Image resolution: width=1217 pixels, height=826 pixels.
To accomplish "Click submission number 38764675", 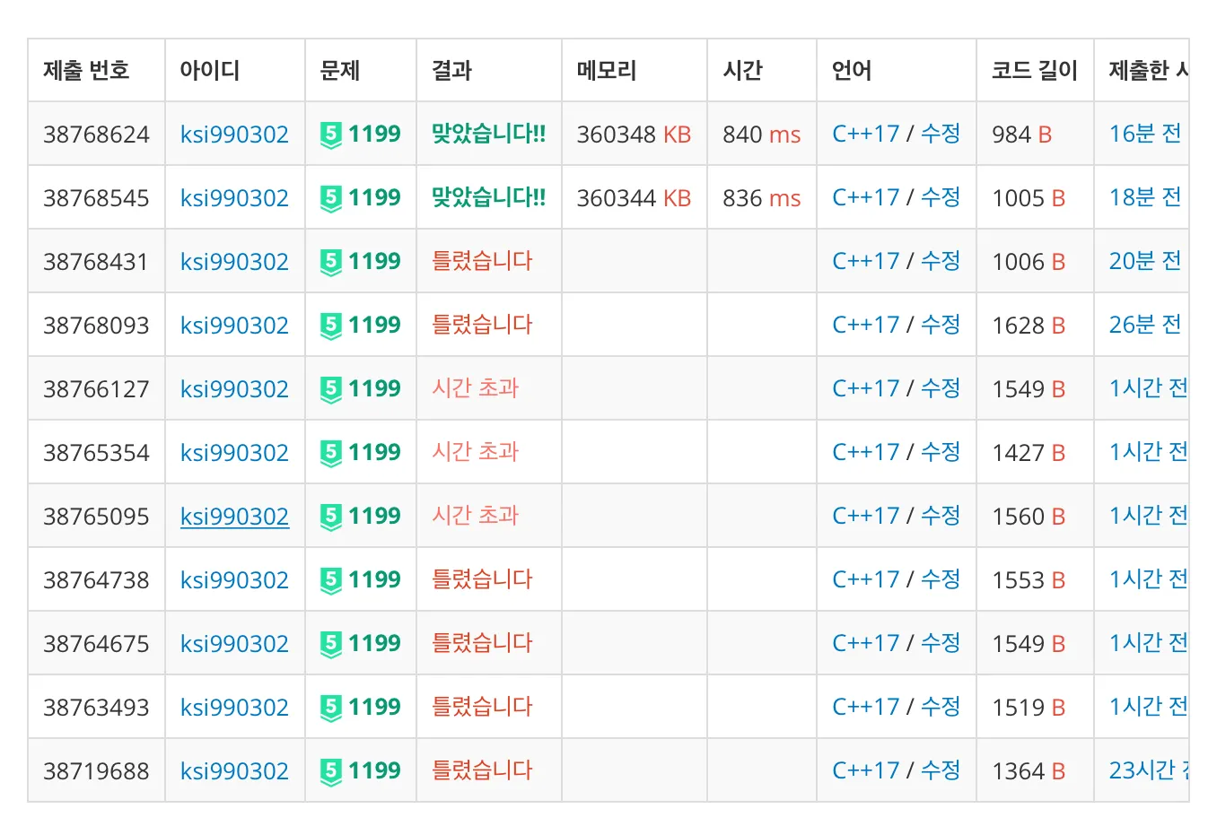I will pyautogui.click(x=96, y=644).
